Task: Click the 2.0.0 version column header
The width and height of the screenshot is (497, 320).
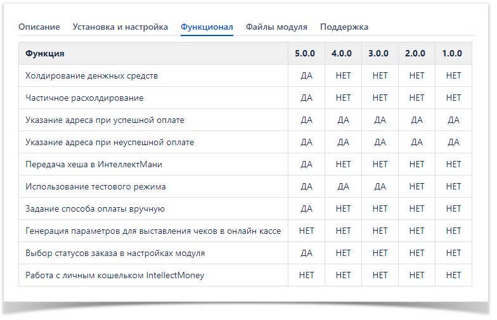Action: (416, 54)
